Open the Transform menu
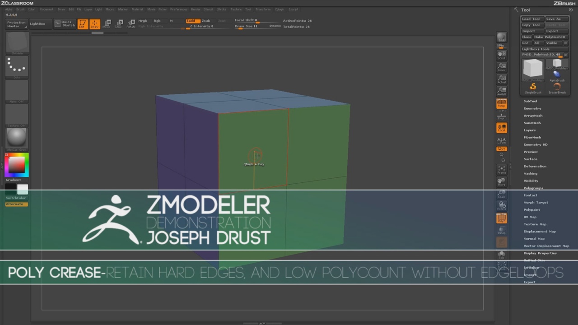Viewport: 578px width, 325px height. [x=263, y=9]
